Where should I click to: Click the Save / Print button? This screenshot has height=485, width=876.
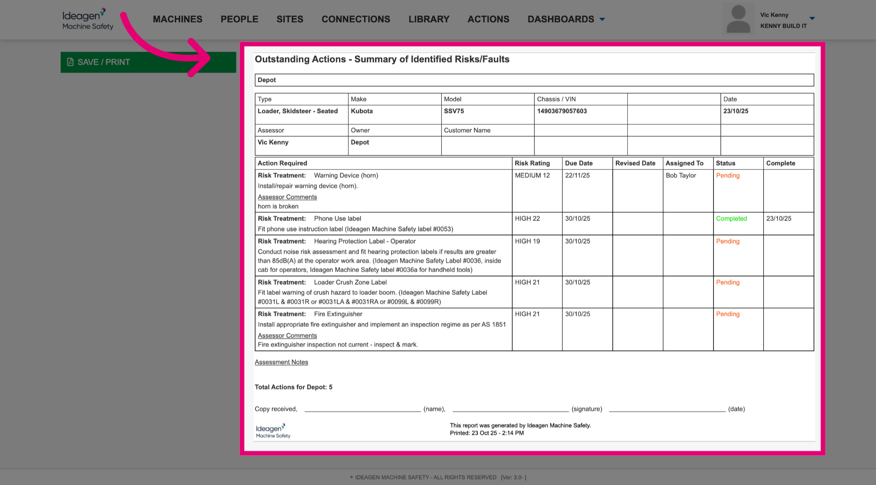(x=148, y=62)
